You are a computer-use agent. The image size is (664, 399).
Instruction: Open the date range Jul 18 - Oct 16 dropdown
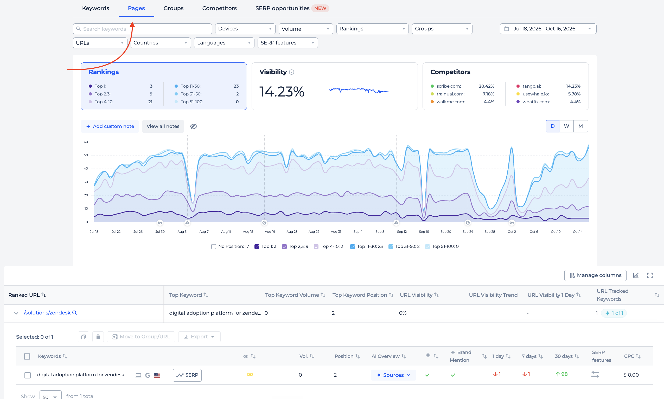(x=548, y=29)
